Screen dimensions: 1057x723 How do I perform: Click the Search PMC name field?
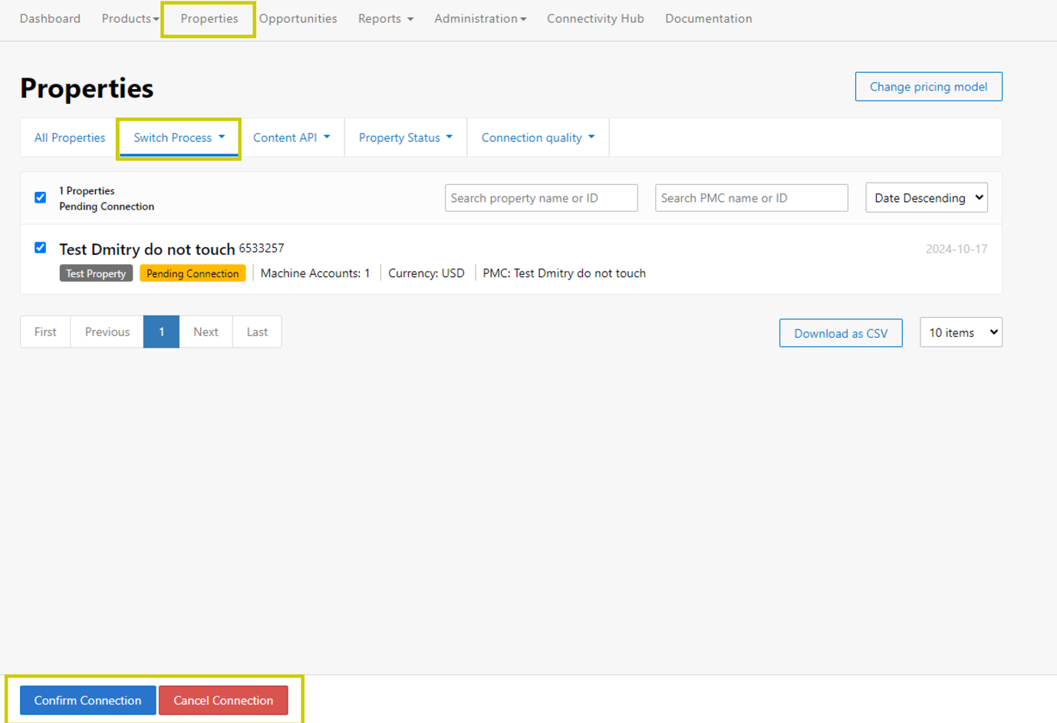(x=751, y=198)
